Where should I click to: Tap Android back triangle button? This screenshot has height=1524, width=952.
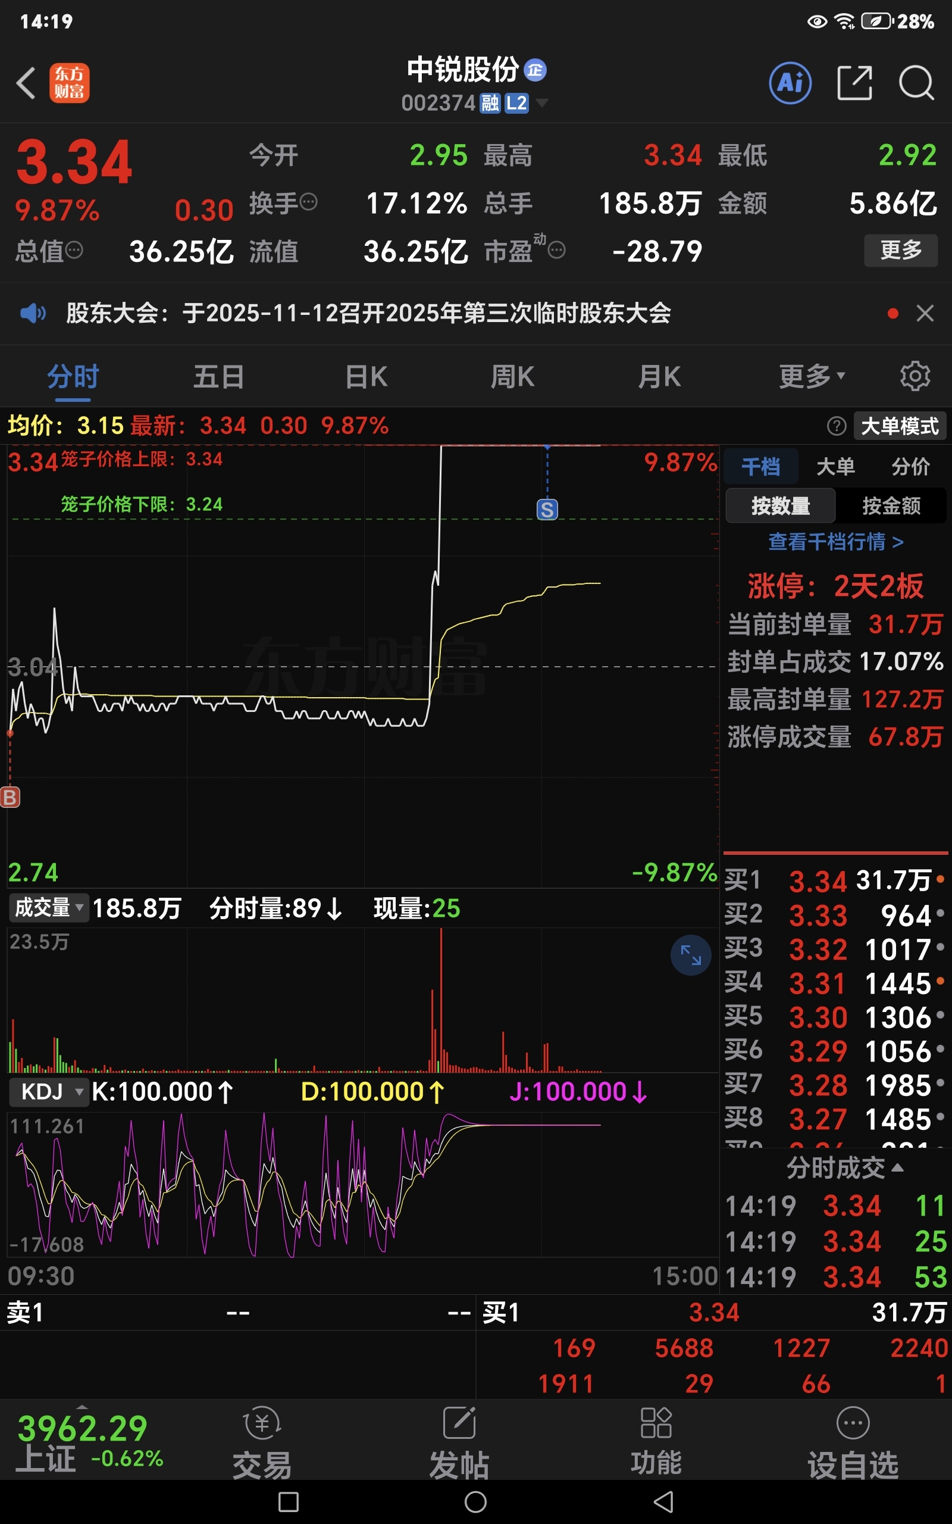click(x=663, y=1502)
